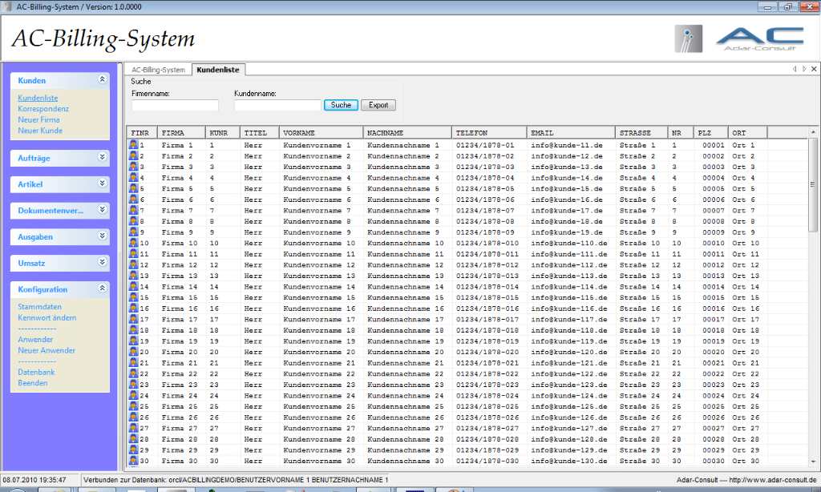Click the scrollbar down arrow of customer table
The width and height of the screenshot is (821, 492).
coord(813,462)
